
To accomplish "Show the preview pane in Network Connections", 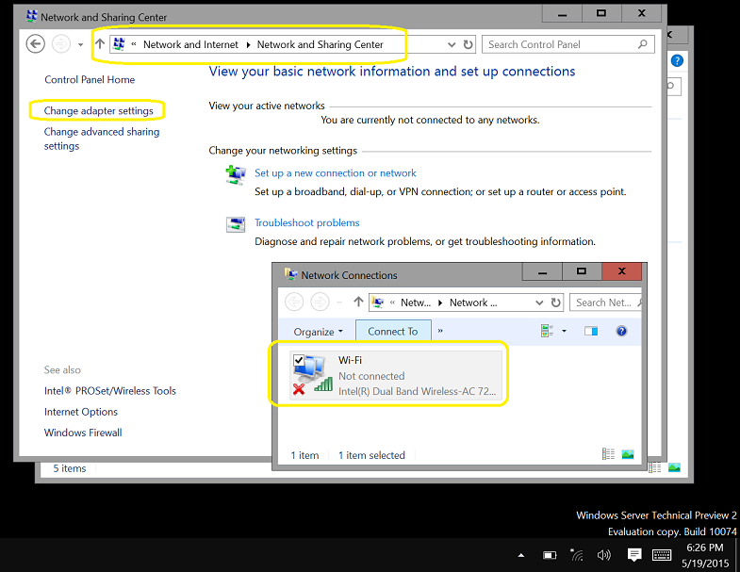I will 591,332.
